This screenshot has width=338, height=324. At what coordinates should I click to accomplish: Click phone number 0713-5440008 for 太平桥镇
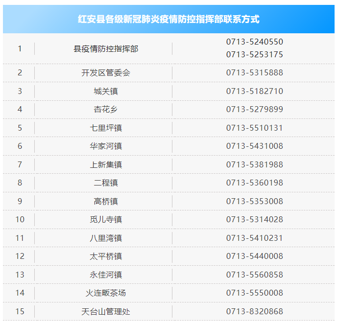254,256
